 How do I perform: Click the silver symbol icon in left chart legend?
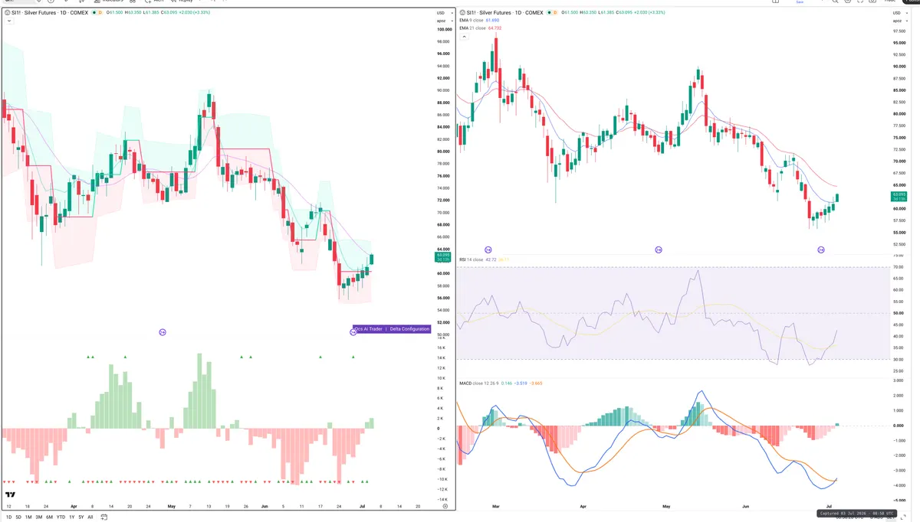point(7,12)
